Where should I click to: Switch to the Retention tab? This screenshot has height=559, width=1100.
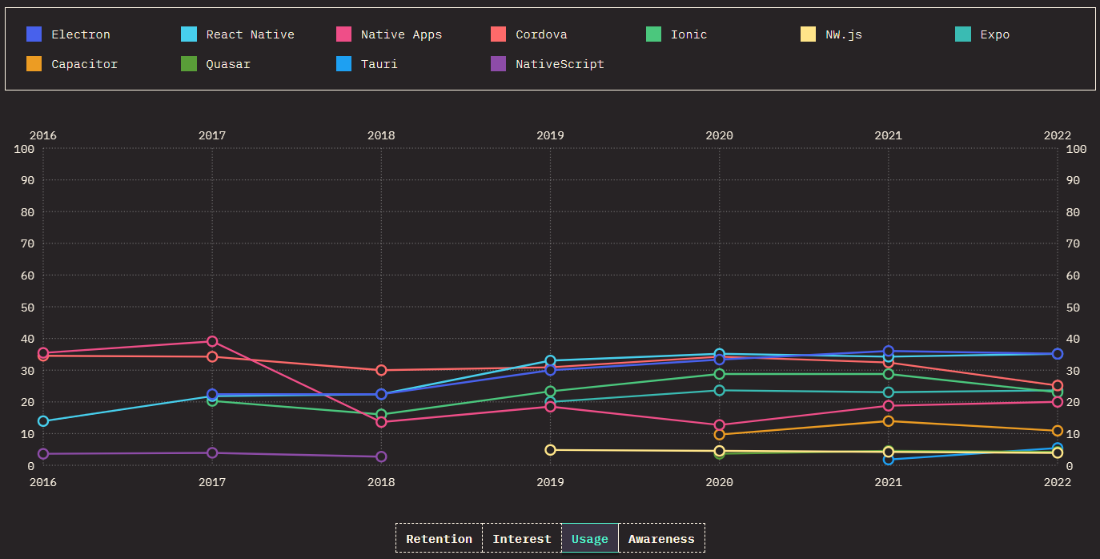[x=439, y=539]
